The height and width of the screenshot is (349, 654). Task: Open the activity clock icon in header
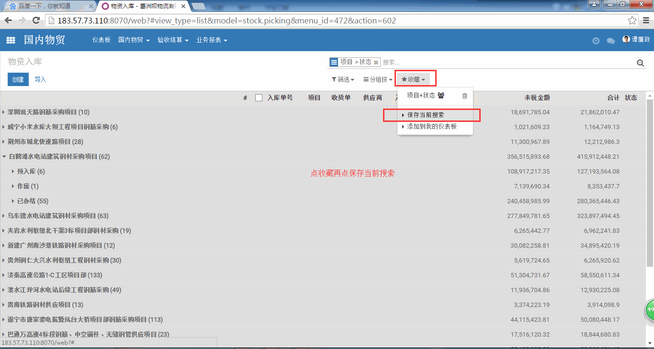(596, 41)
